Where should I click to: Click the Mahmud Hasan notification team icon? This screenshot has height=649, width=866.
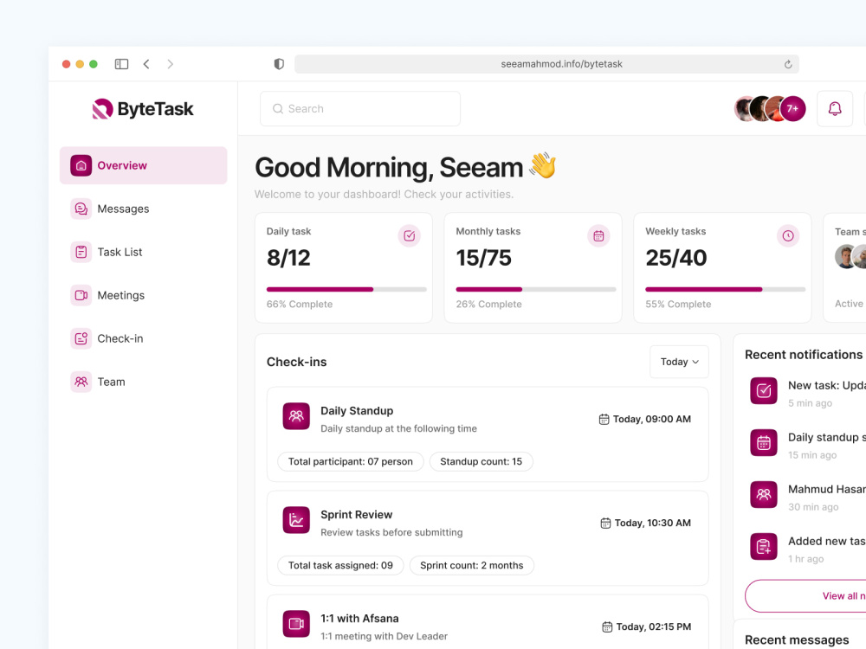764,494
